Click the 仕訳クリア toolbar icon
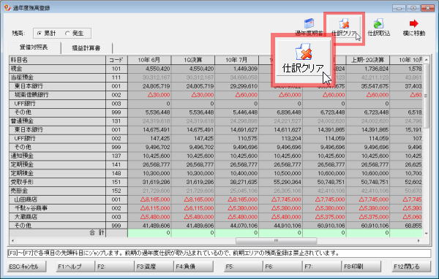This screenshot has width=439, height=279. click(x=344, y=23)
